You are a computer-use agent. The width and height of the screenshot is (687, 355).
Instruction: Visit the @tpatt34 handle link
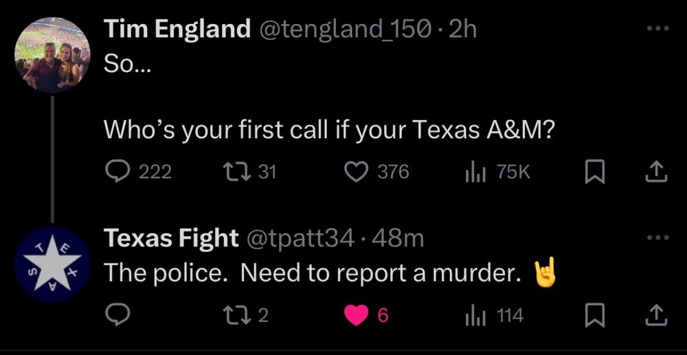point(300,239)
